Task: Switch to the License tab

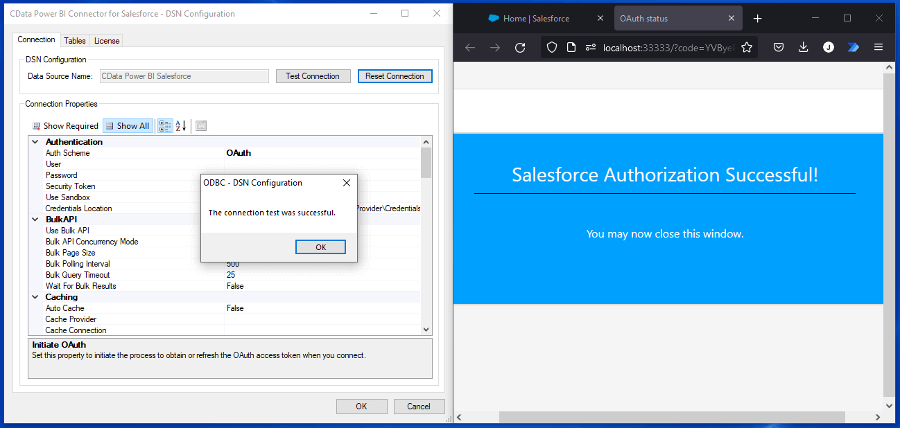Action: pyautogui.click(x=107, y=41)
